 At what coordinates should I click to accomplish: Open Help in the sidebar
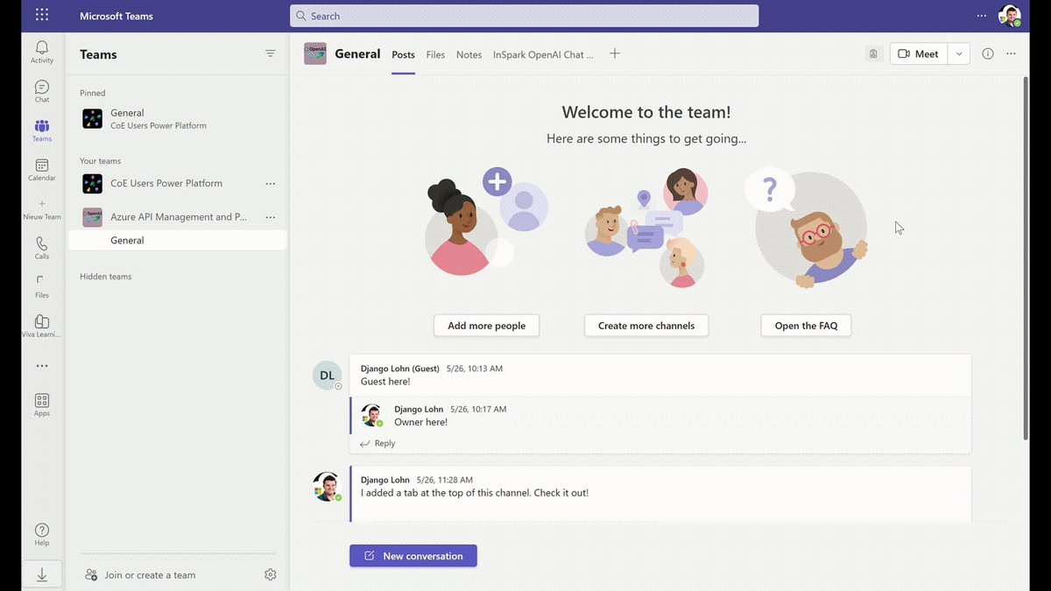(42, 535)
